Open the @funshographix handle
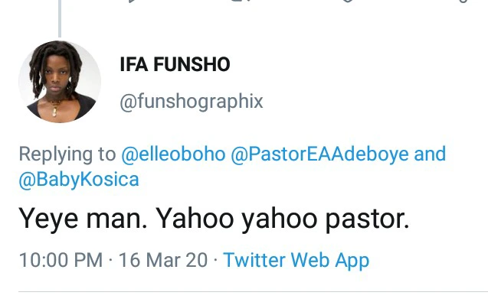Screen dimensions: 488x302 (192, 102)
